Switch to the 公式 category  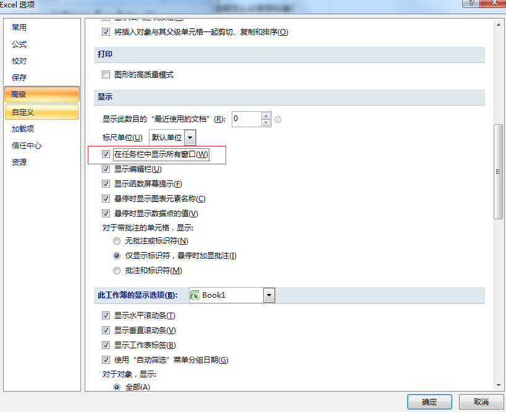tap(19, 44)
